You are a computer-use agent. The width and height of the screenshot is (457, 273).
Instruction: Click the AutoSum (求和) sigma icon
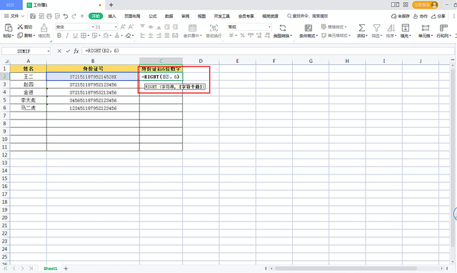(x=362, y=28)
